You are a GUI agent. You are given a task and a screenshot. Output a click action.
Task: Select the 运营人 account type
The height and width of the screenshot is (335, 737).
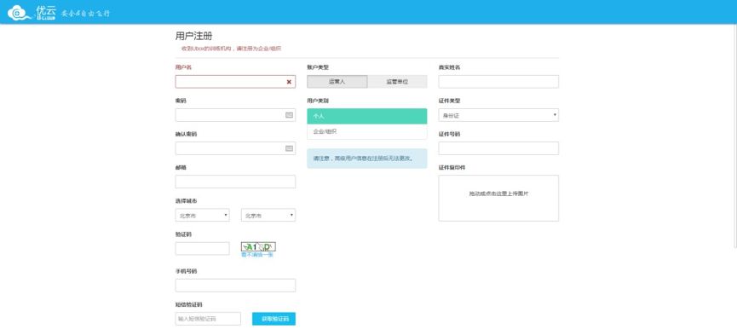[x=337, y=82]
